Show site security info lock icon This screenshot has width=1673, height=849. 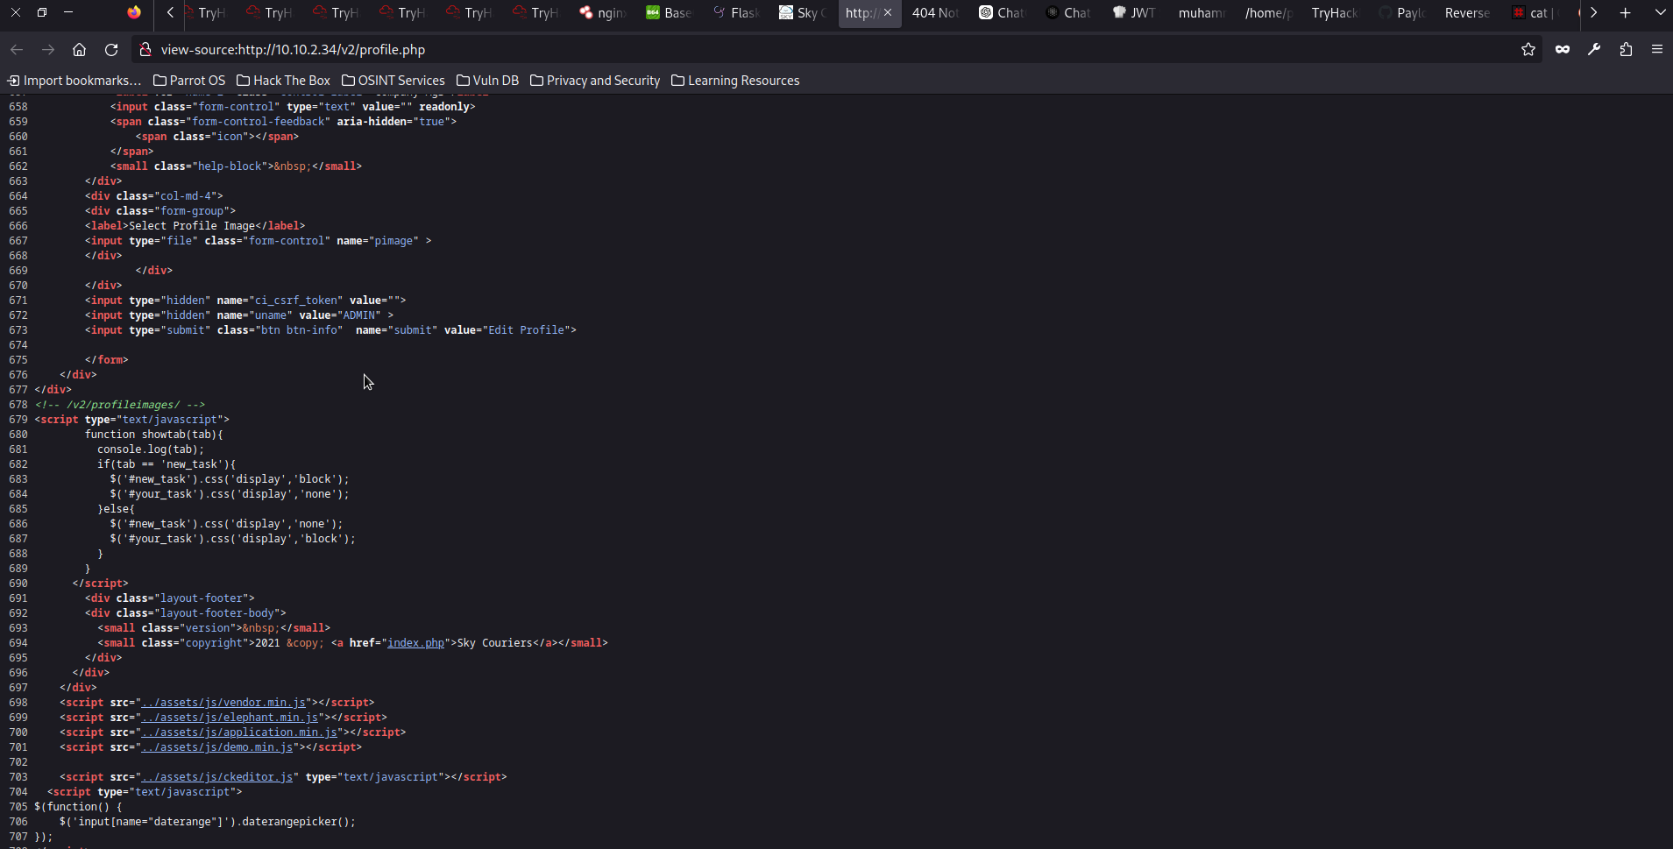click(146, 50)
